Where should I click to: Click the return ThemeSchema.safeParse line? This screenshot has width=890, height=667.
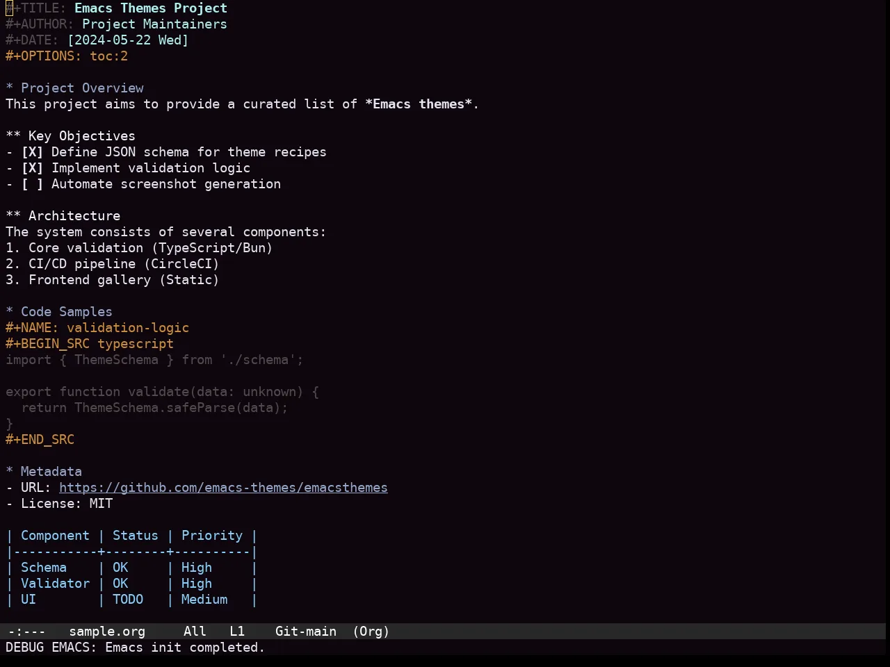pyautogui.click(x=154, y=408)
